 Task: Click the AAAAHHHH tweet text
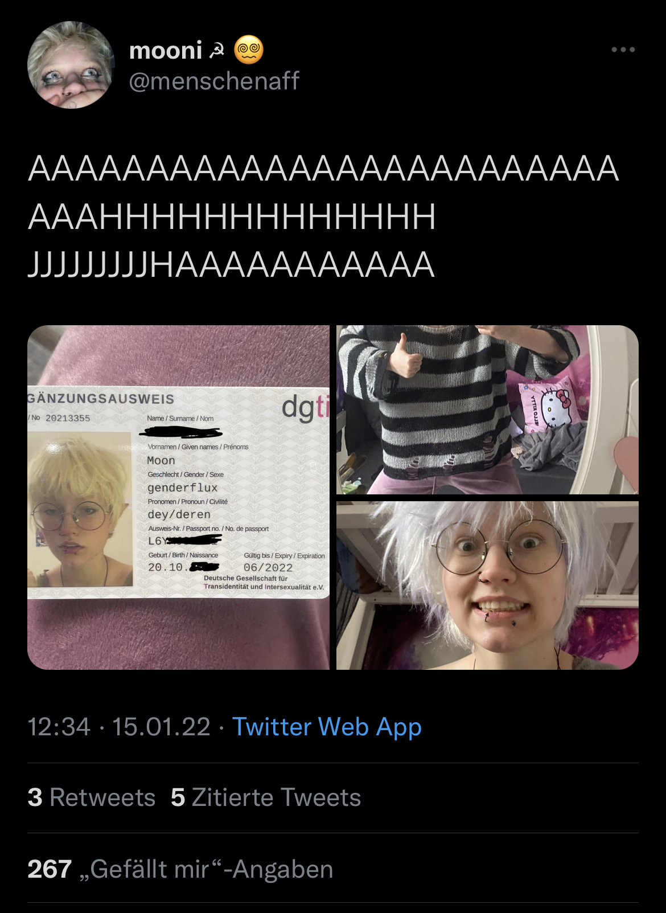click(x=323, y=217)
